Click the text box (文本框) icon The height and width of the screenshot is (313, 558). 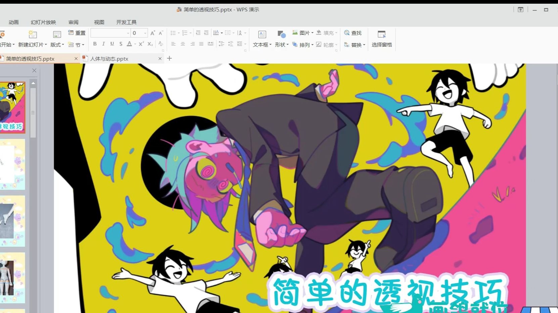pos(262,34)
